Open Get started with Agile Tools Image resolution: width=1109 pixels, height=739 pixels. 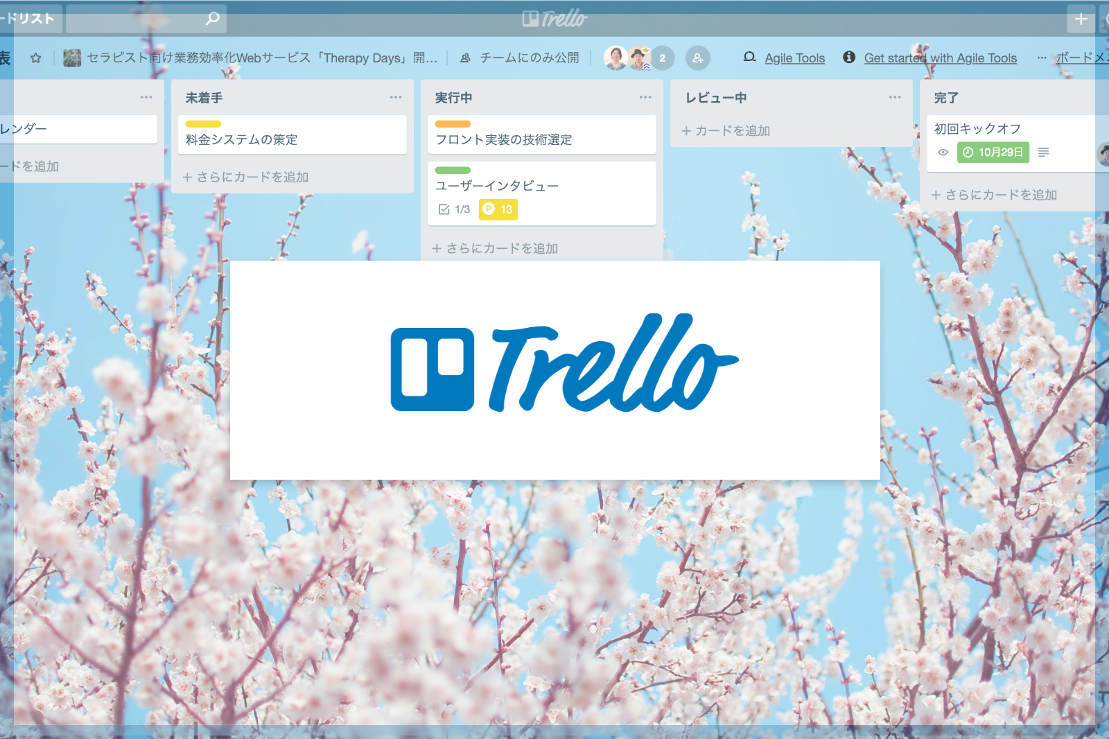point(940,58)
